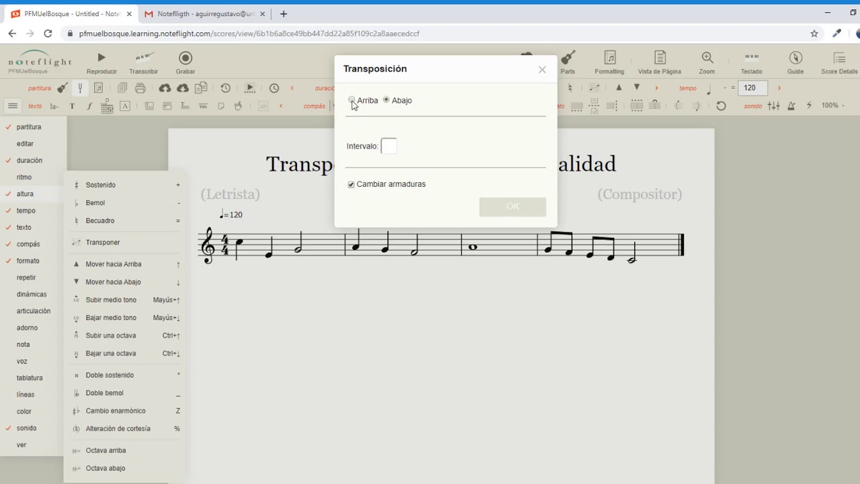Toggle the metronome icon

(791, 106)
